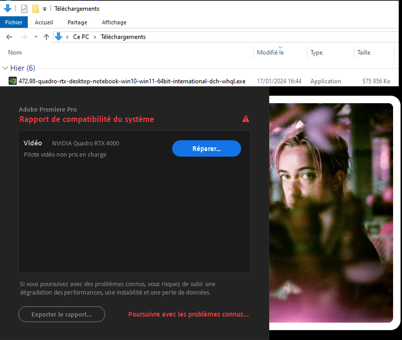
Task: Click the 575 956 Ko size cell
Action: click(376, 81)
